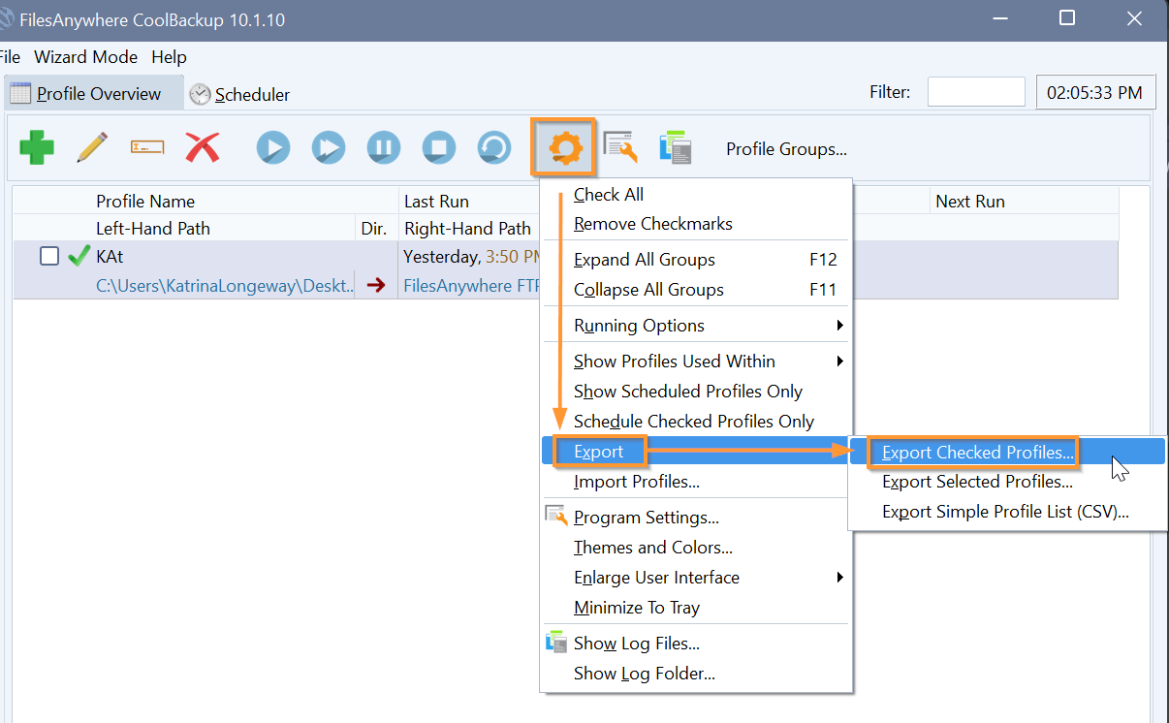Click the Yesterday last run time cell
Image resolution: width=1169 pixels, height=723 pixels.
472,257
